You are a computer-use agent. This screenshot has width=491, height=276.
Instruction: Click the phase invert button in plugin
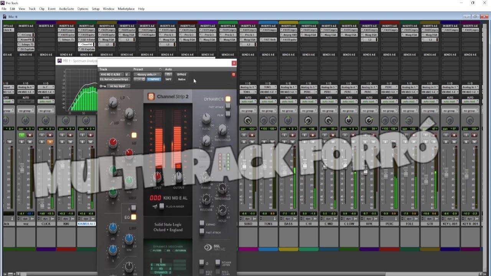(x=202, y=263)
